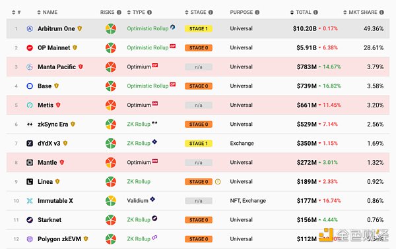Screen dimensions: 396x249
Task: Open the zkSync Era project link
Action: click(53, 124)
